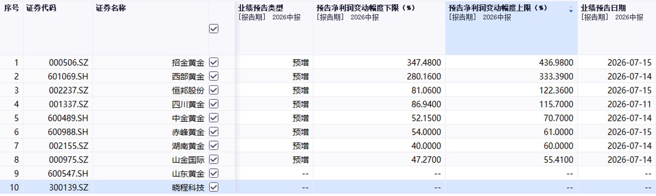This screenshot has height=196, width=656.
Task: Toggle checkbox for 晓程科技
Action: click(214, 187)
